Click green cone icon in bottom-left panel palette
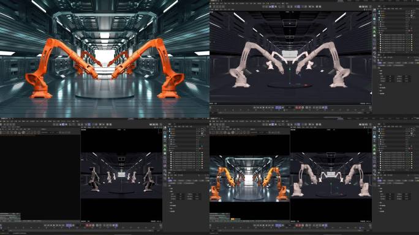Viewport: 419px width, 235px height. 165,149
